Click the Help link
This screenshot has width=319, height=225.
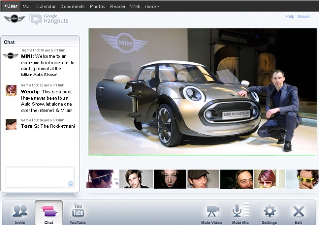point(290,16)
